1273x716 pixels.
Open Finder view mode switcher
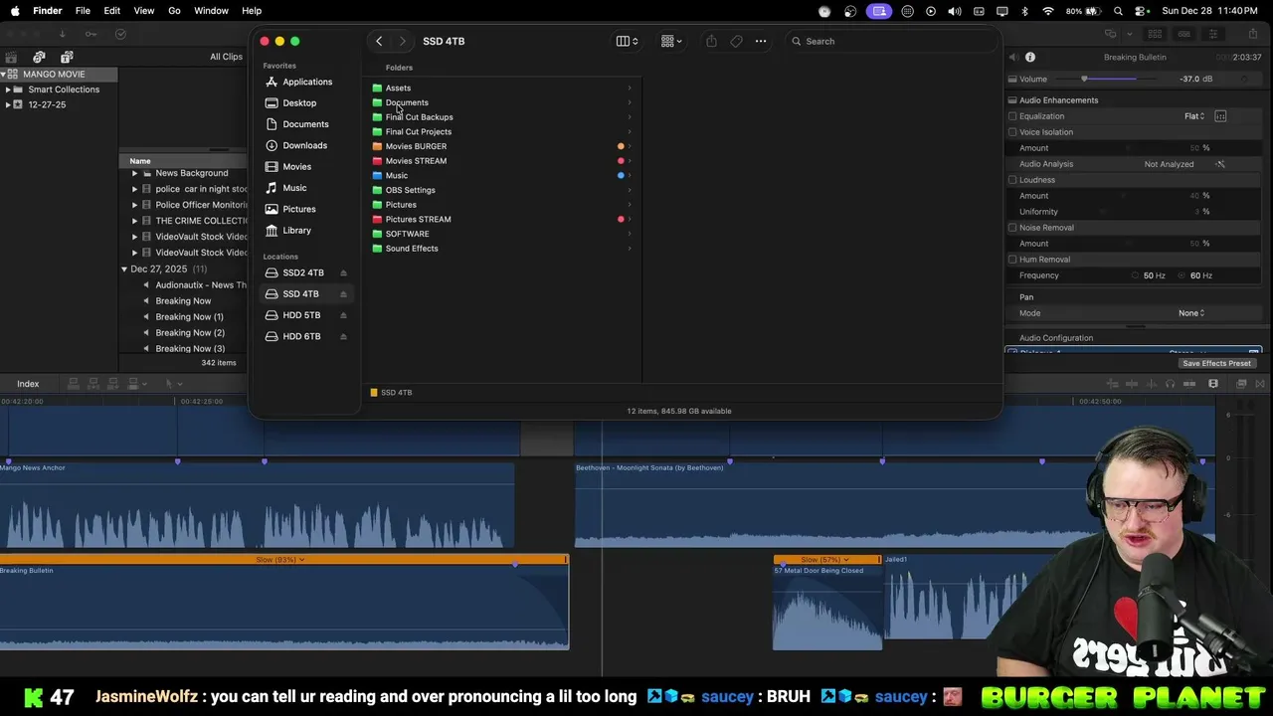627,41
